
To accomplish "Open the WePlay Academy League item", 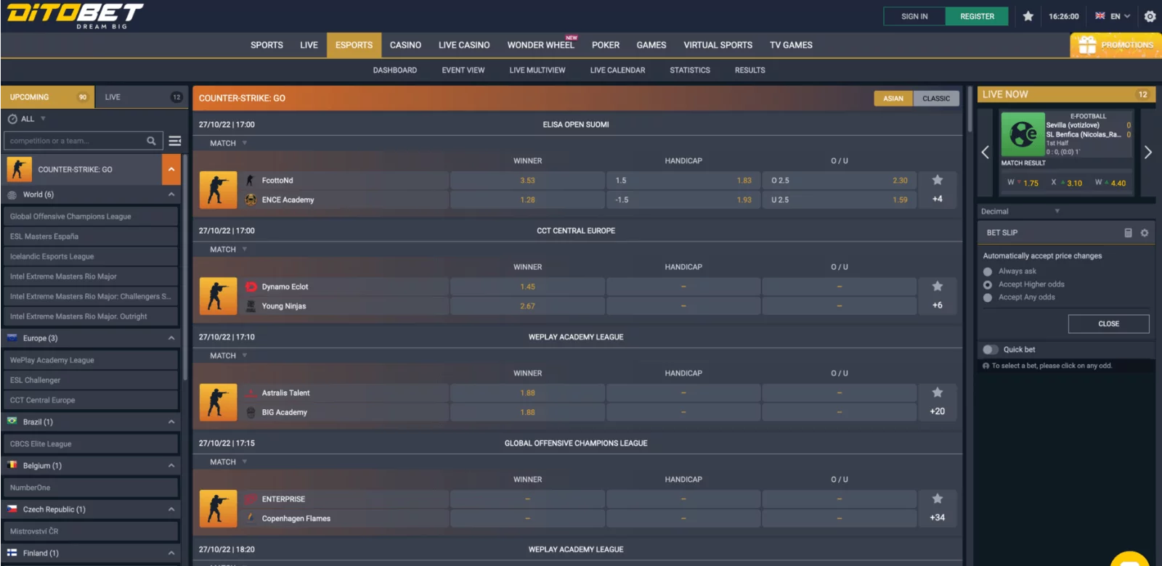I will click(91, 360).
